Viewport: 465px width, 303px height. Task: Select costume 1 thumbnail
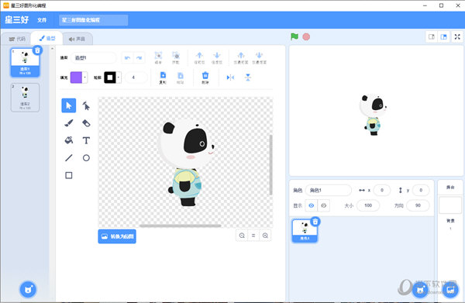(26, 62)
